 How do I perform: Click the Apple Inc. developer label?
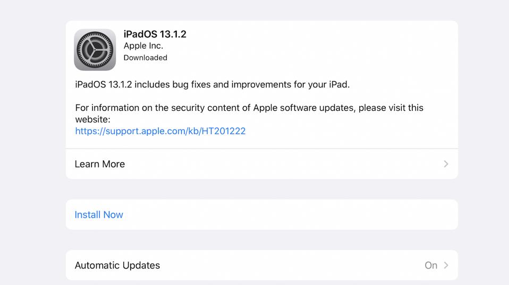tap(143, 46)
